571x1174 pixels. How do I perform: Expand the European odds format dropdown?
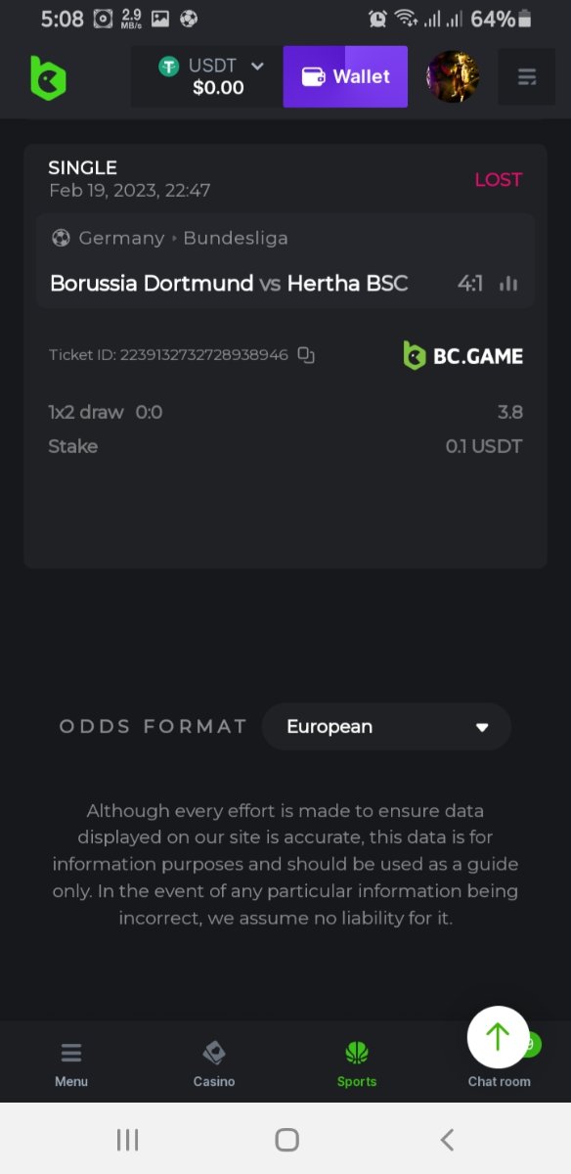386,727
